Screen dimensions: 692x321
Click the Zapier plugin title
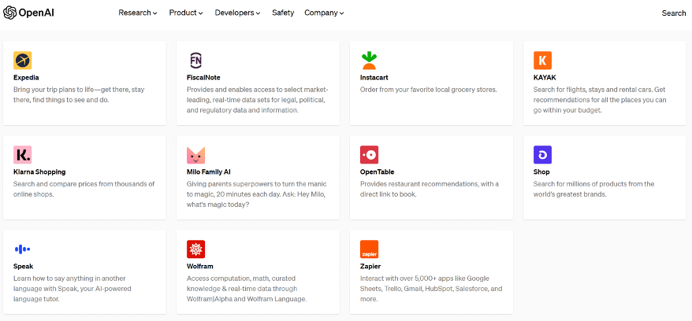coord(370,267)
